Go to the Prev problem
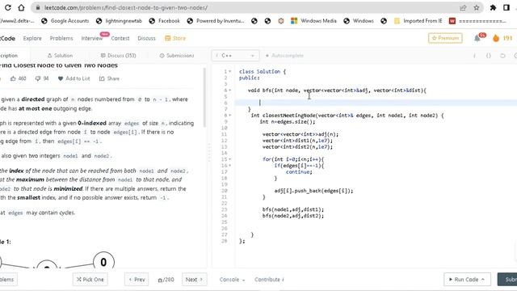This screenshot has width=517, height=291. click(137, 280)
